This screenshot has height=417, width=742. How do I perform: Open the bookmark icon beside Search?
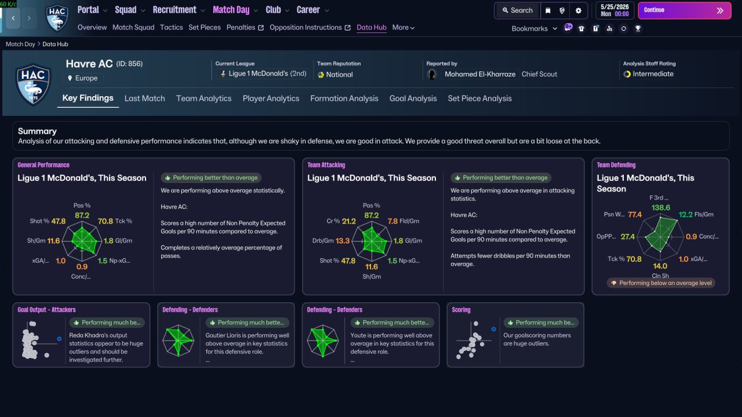click(x=548, y=10)
